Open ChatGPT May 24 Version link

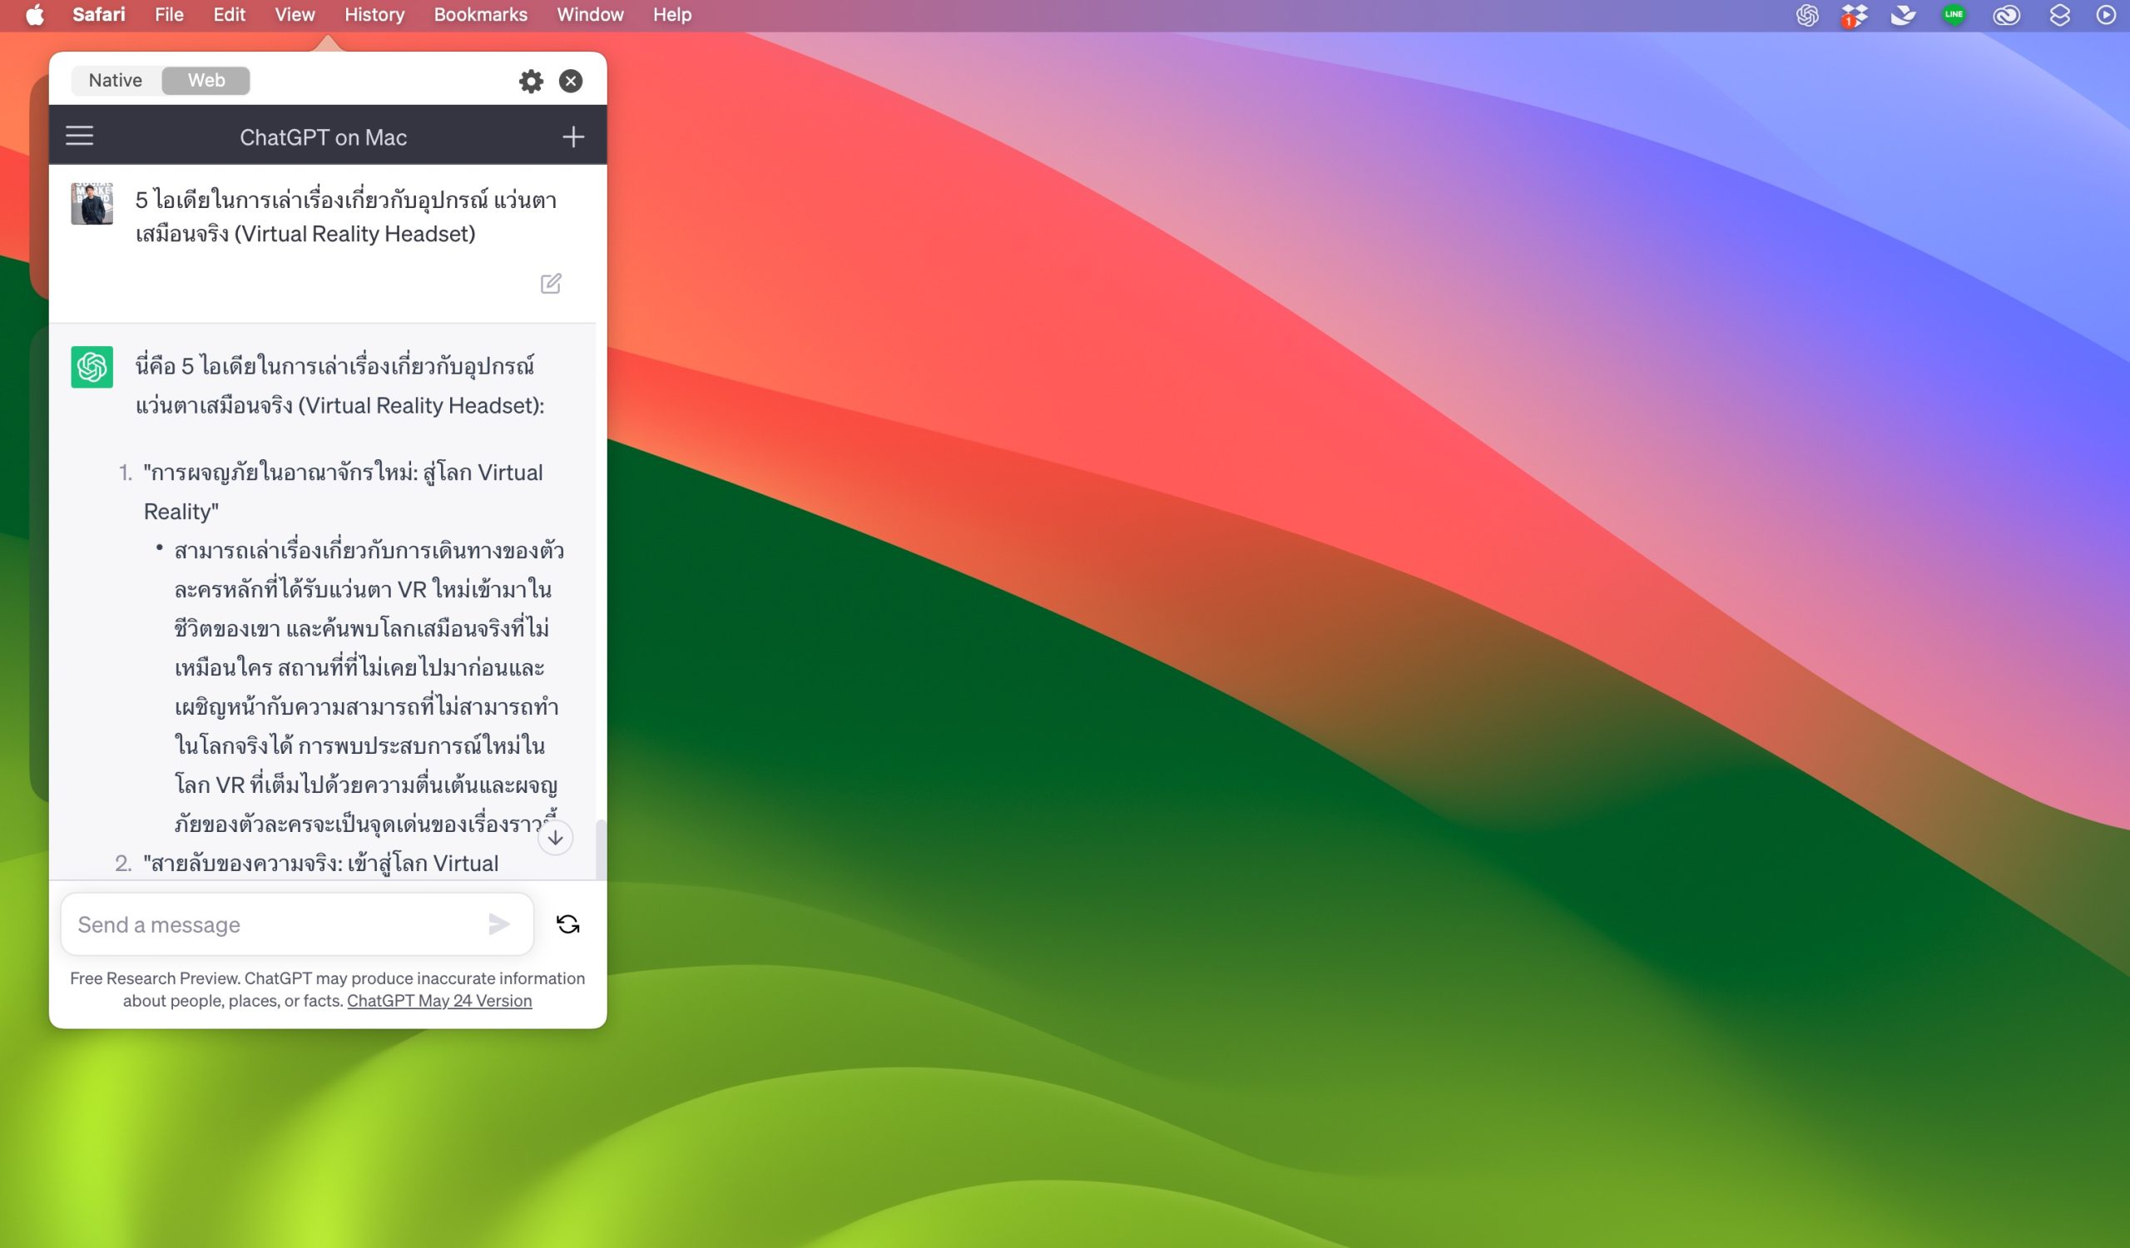pos(439,1000)
